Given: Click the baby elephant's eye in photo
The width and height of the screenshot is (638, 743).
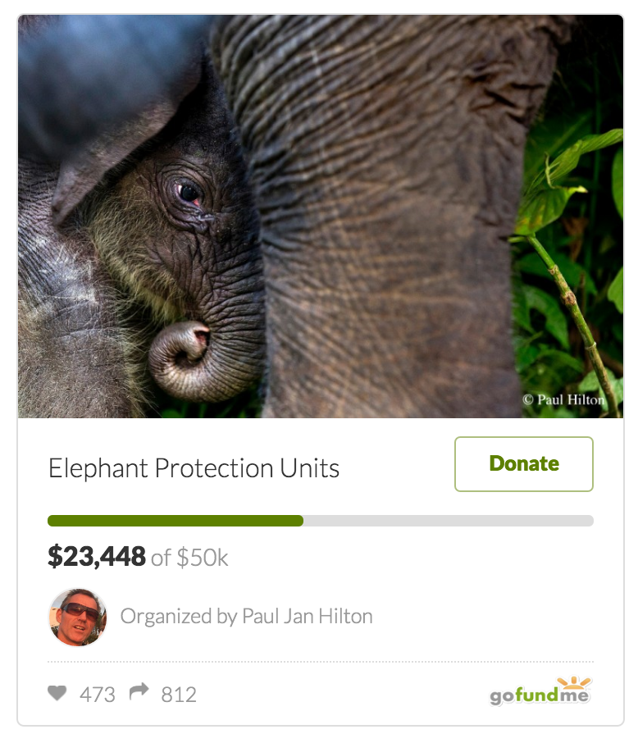Looking at the screenshot, I should [x=189, y=194].
